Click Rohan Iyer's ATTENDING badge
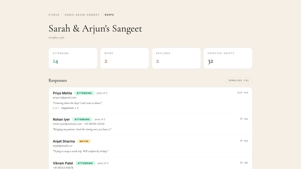The image size is (301, 169). click(82, 119)
